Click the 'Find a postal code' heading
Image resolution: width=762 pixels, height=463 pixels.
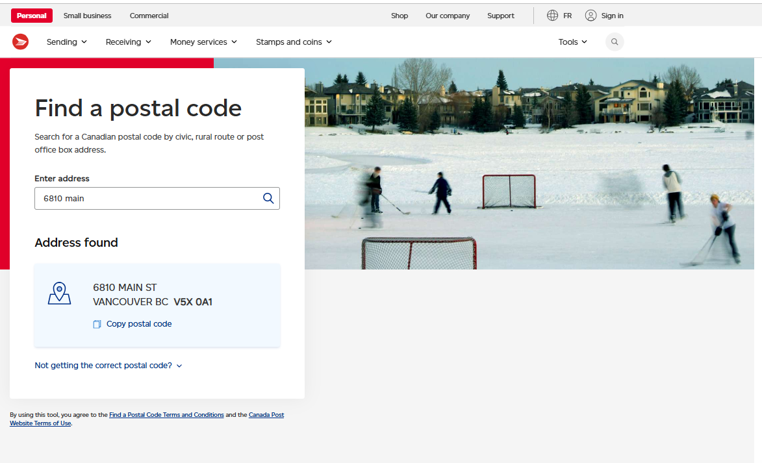point(138,108)
